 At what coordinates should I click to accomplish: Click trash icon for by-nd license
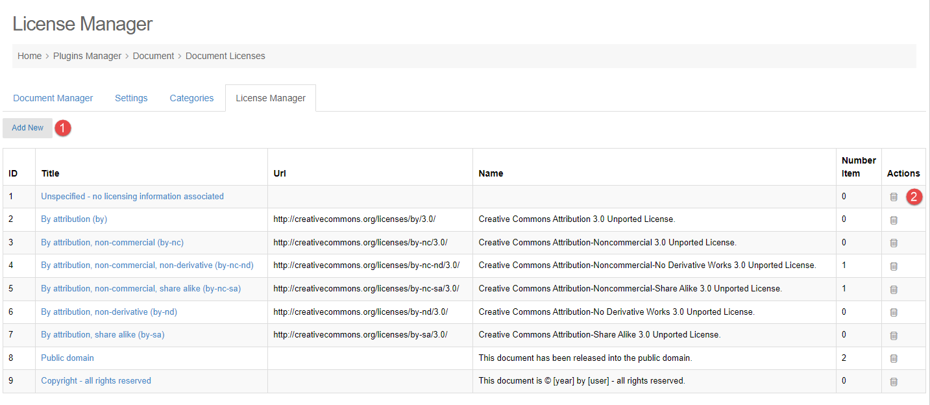(x=894, y=312)
